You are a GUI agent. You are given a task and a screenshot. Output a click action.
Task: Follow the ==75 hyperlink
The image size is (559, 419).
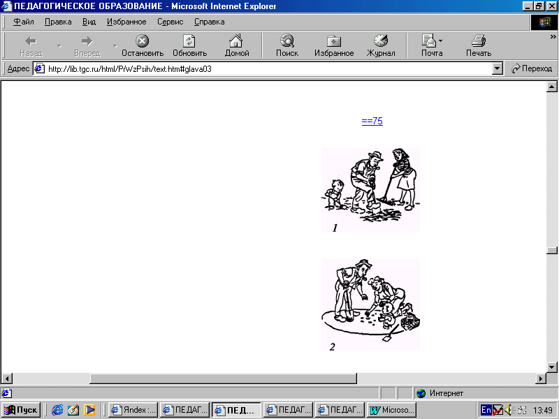click(372, 121)
